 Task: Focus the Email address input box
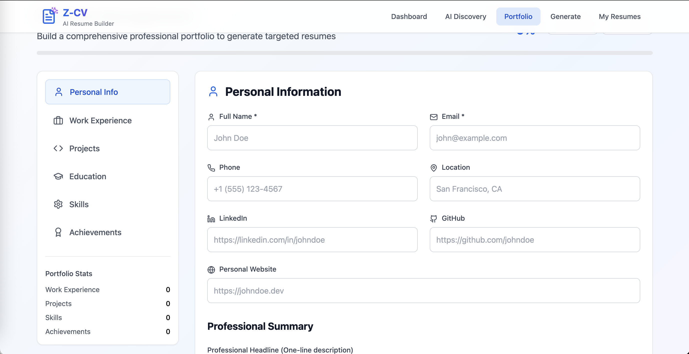pyautogui.click(x=534, y=138)
